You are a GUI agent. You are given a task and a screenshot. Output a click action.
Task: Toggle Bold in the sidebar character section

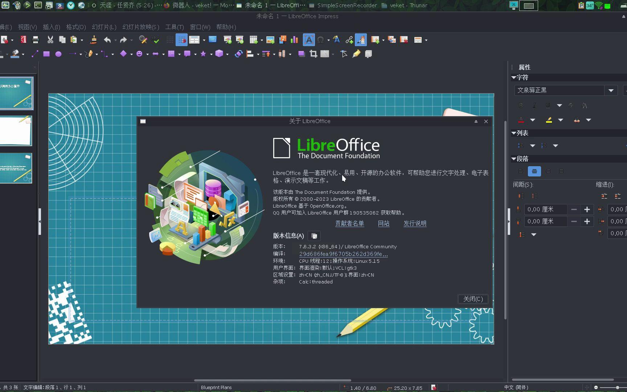(x=521, y=105)
